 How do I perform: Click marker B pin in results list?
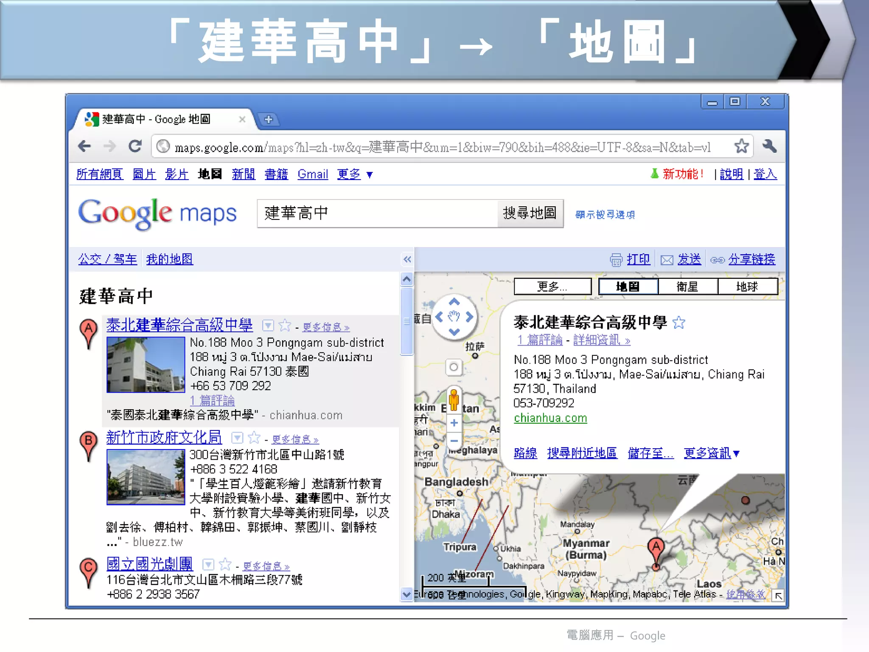pyautogui.click(x=88, y=446)
